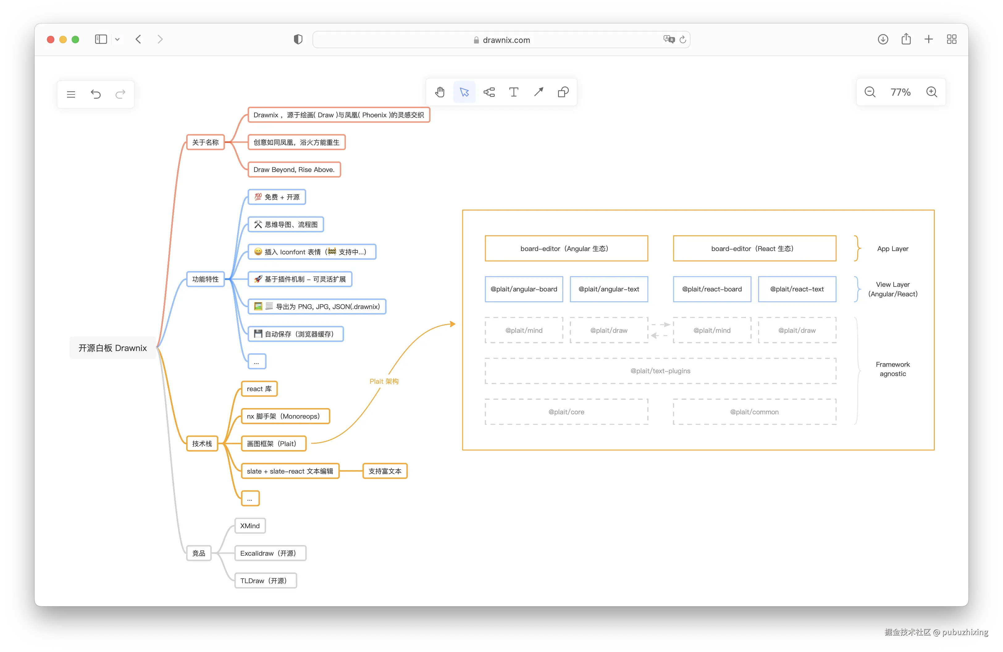This screenshot has height=652, width=1003.
Task: Zoom in the canvas
Action: coord(932,92)
